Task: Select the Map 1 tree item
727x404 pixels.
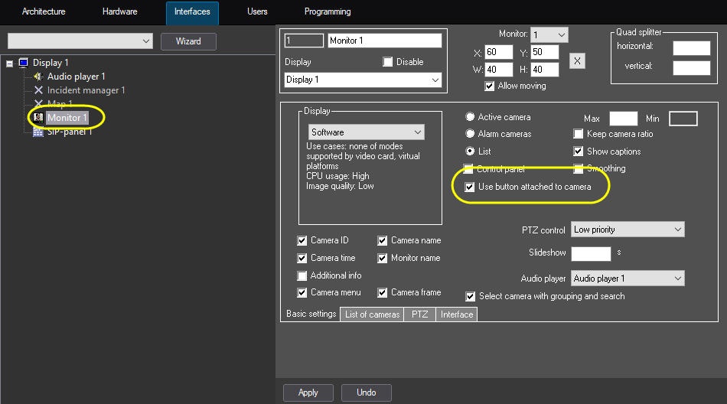Action: click(x=60, y=104)
